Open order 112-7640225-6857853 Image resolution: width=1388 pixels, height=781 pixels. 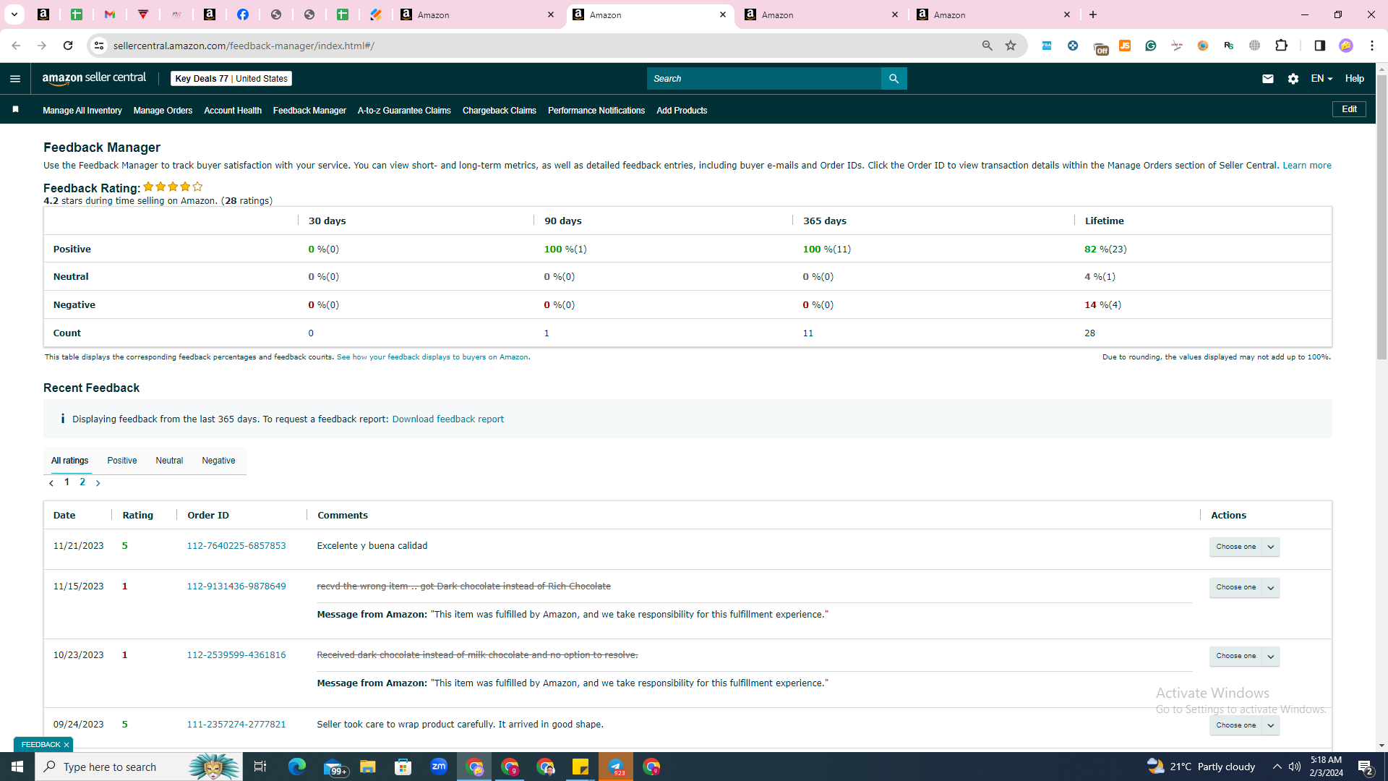(x=236, y=546)
